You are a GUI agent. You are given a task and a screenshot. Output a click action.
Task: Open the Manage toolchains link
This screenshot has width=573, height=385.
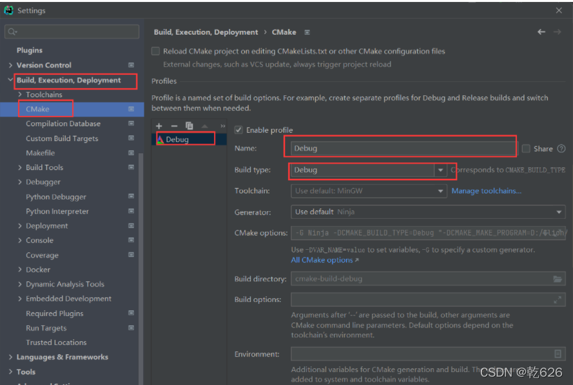pos(486,191)
